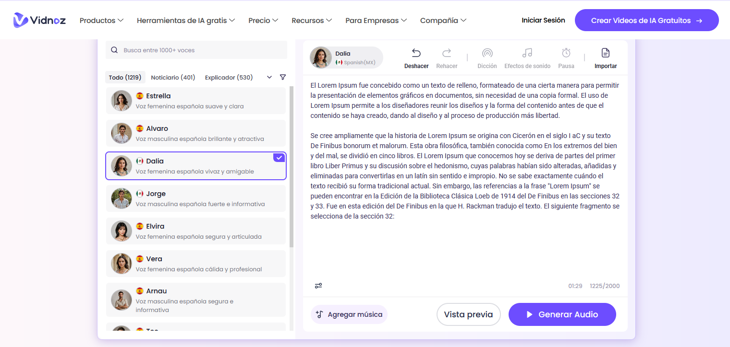The height and width of the screenshot is (347, 730).
Task: Toggle the checkmark on Dalia voice card
Action: [279, 158]
